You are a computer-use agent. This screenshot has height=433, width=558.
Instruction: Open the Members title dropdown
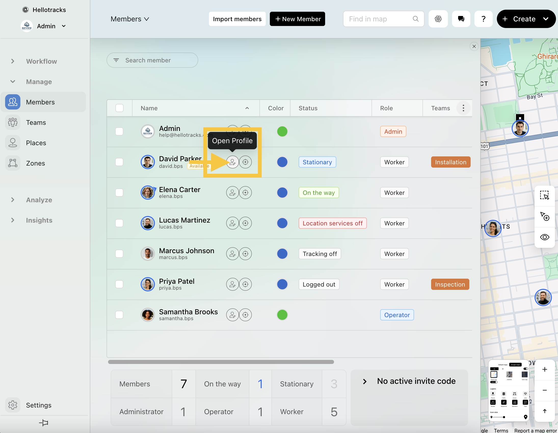point(130,19)
